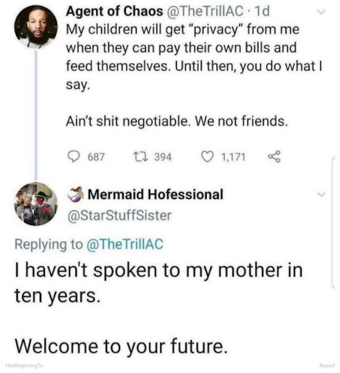Open Agent of Chaos profile picture
The width and height of the screenshot is (340, 373).
click(35, 26)
